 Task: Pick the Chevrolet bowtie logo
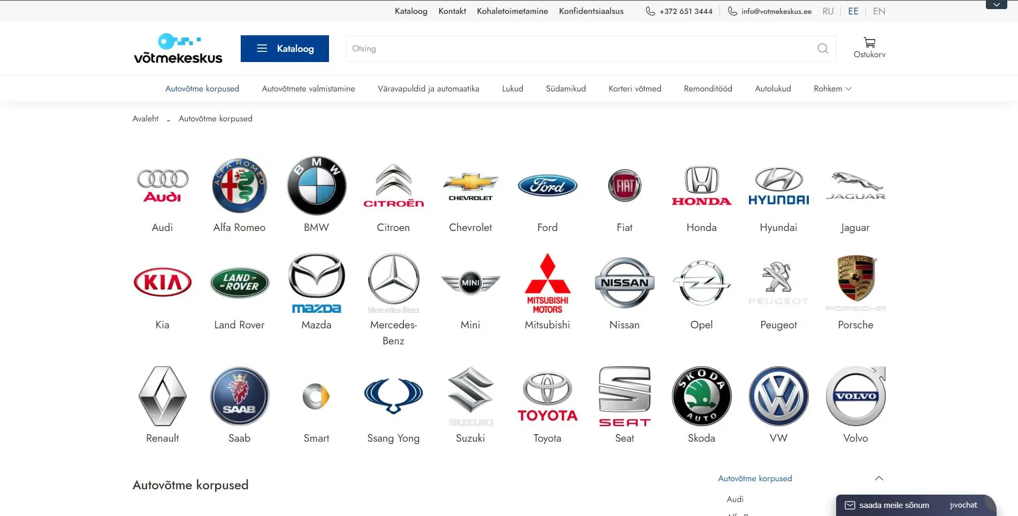(x=471, y=187)
